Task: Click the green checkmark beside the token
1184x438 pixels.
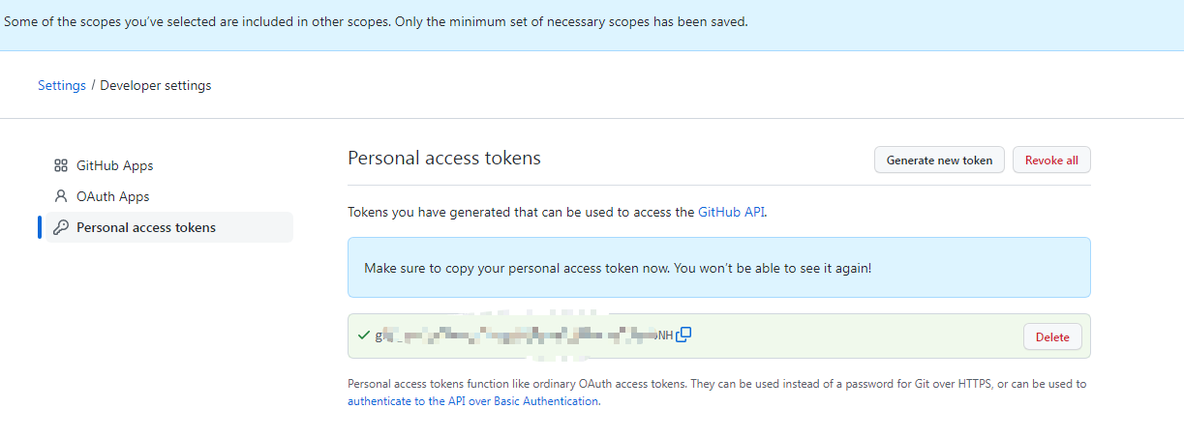Action: pyautogui.click(x=364, y=336)
